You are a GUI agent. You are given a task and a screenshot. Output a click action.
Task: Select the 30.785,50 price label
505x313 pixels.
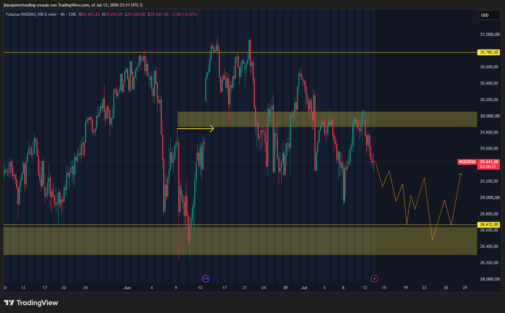pos(489,52)
